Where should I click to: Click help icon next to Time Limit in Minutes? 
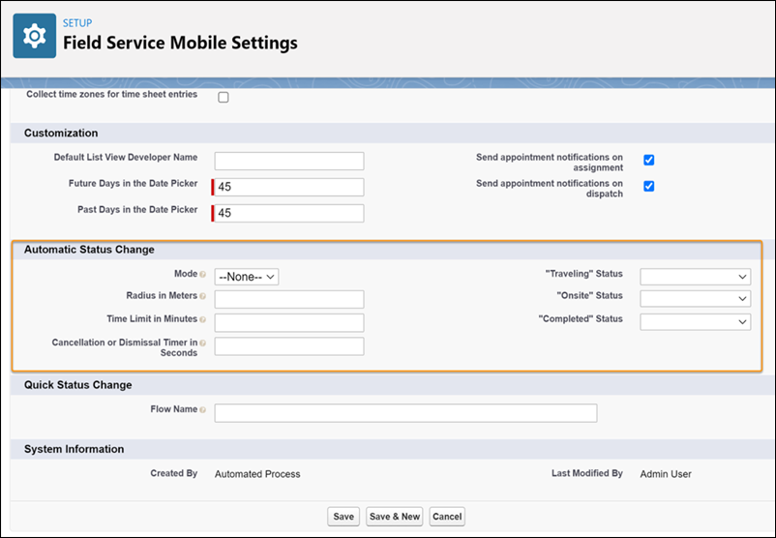(x=203, y=319)
